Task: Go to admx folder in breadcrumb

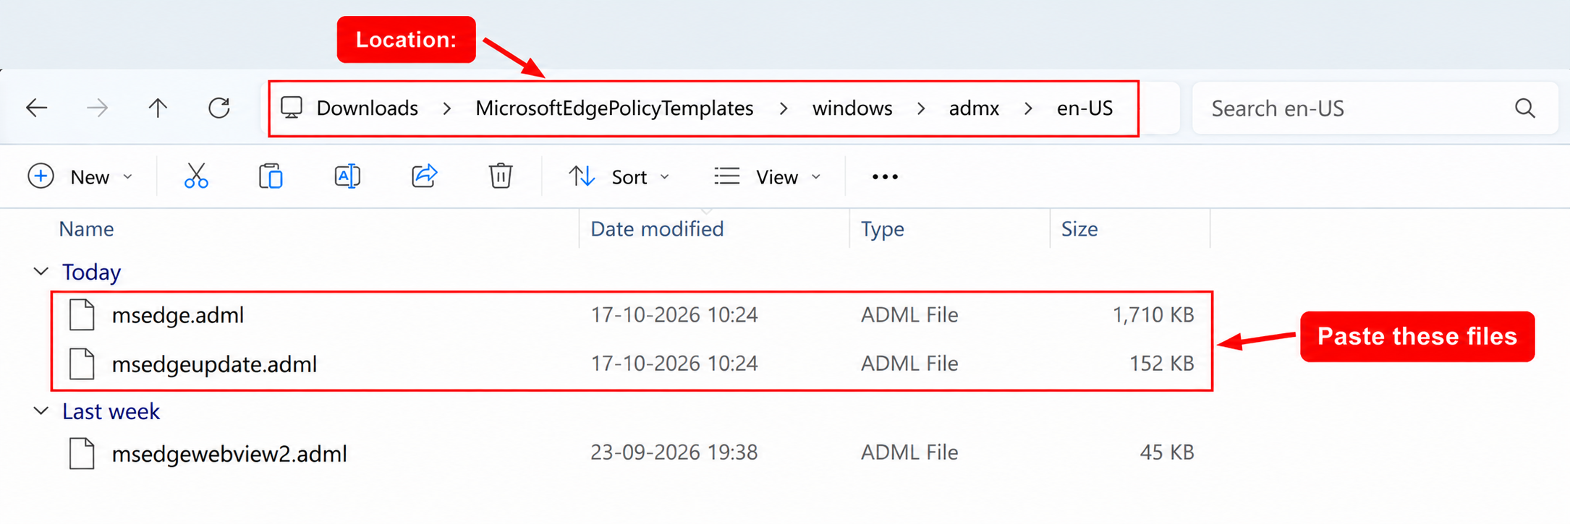Action: pyautogui.click(x=974, y=108)
